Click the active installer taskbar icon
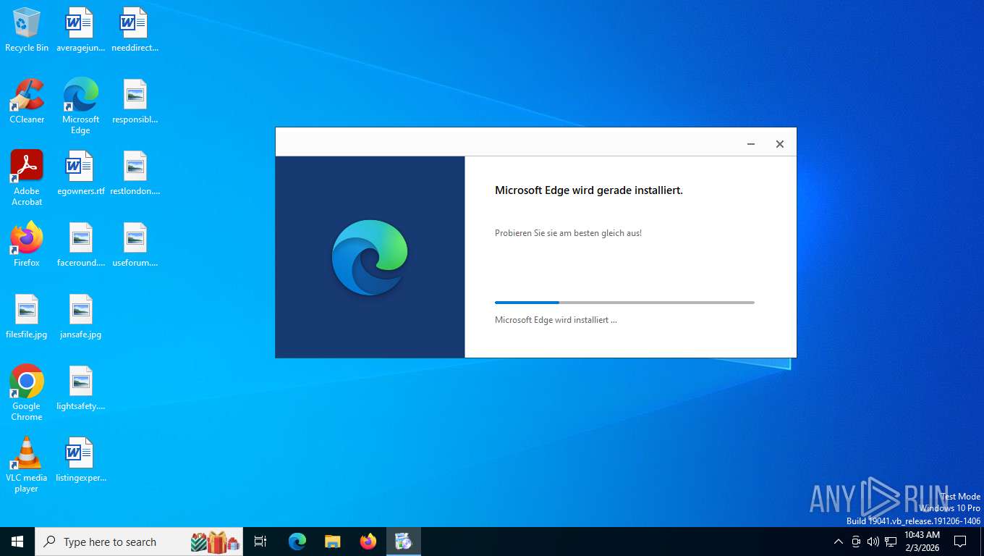 pyautogui.click(x=404, y=542)
